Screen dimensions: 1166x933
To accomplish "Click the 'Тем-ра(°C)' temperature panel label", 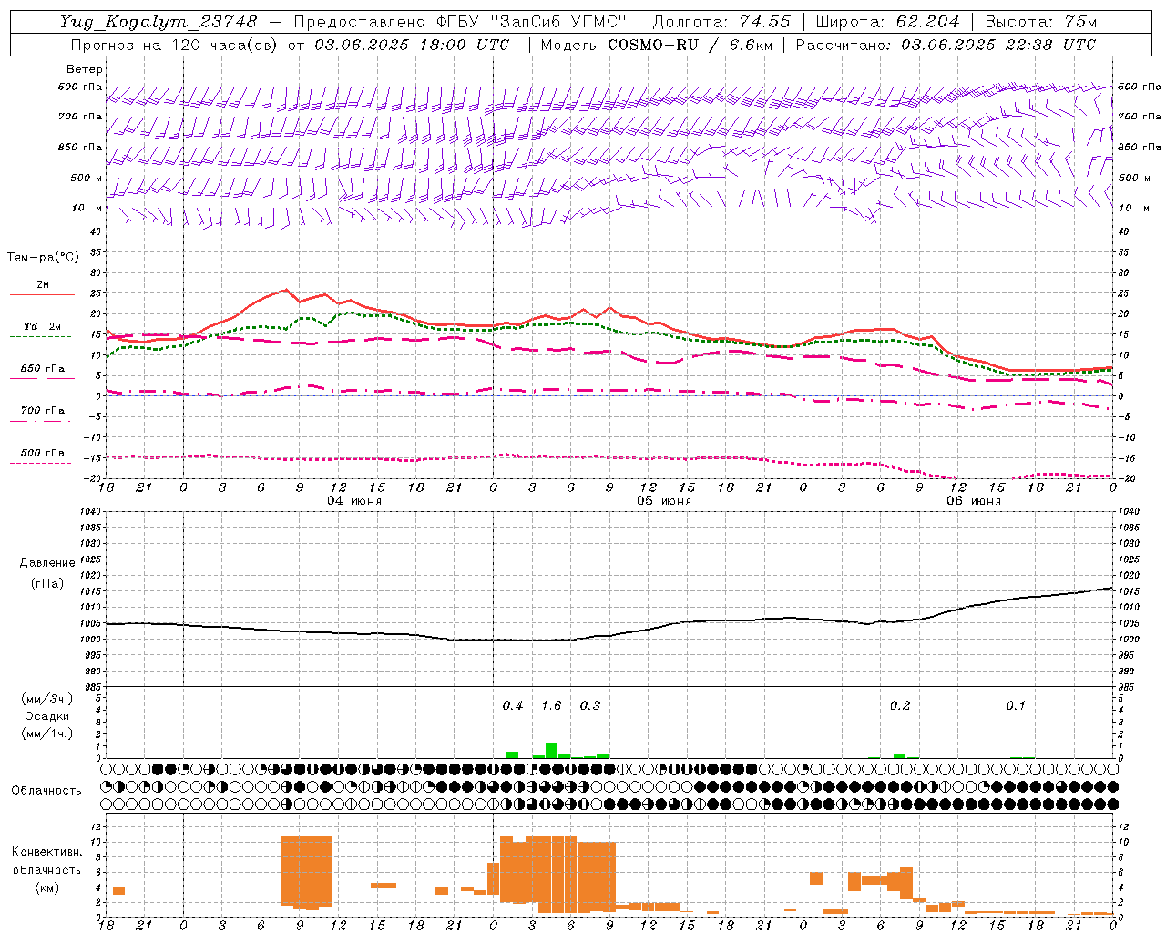I will (x=43, y=258).
